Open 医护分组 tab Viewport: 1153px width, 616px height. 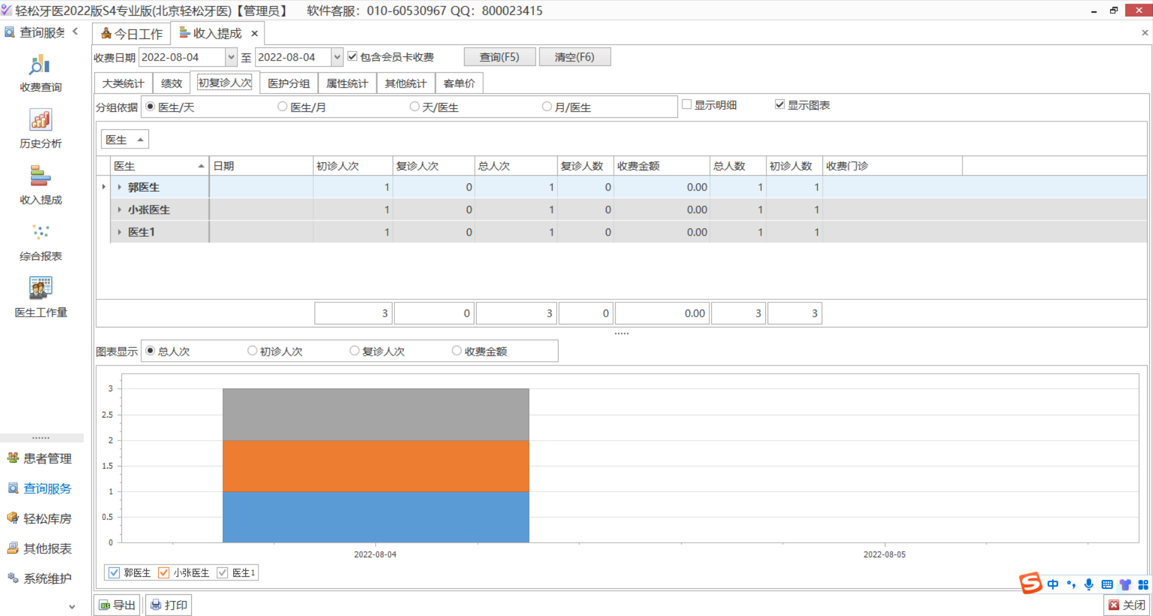(x=289, y=84)
